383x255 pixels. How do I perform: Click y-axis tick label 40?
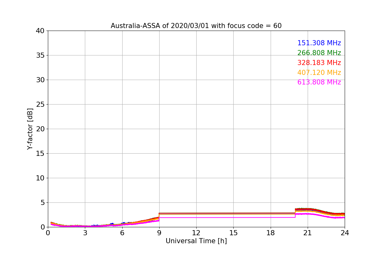coord(40,31)
